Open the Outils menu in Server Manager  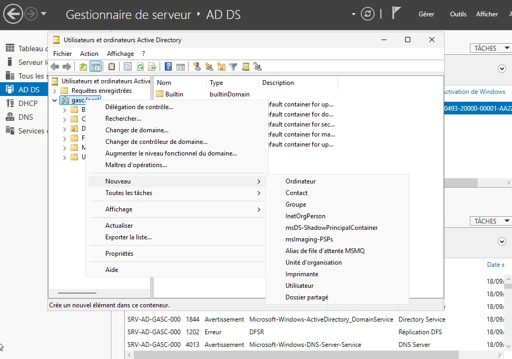click(458, 14)
